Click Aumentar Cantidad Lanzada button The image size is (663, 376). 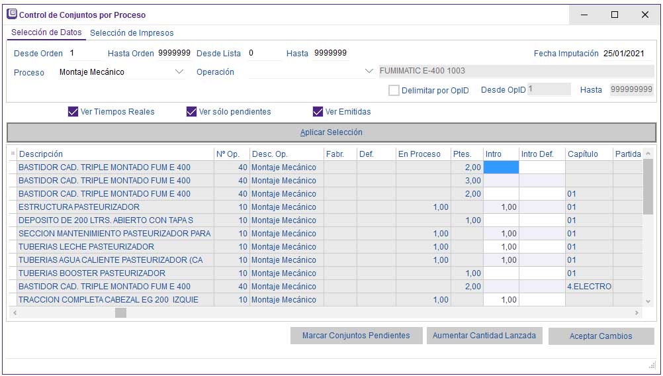click(484, 336)
